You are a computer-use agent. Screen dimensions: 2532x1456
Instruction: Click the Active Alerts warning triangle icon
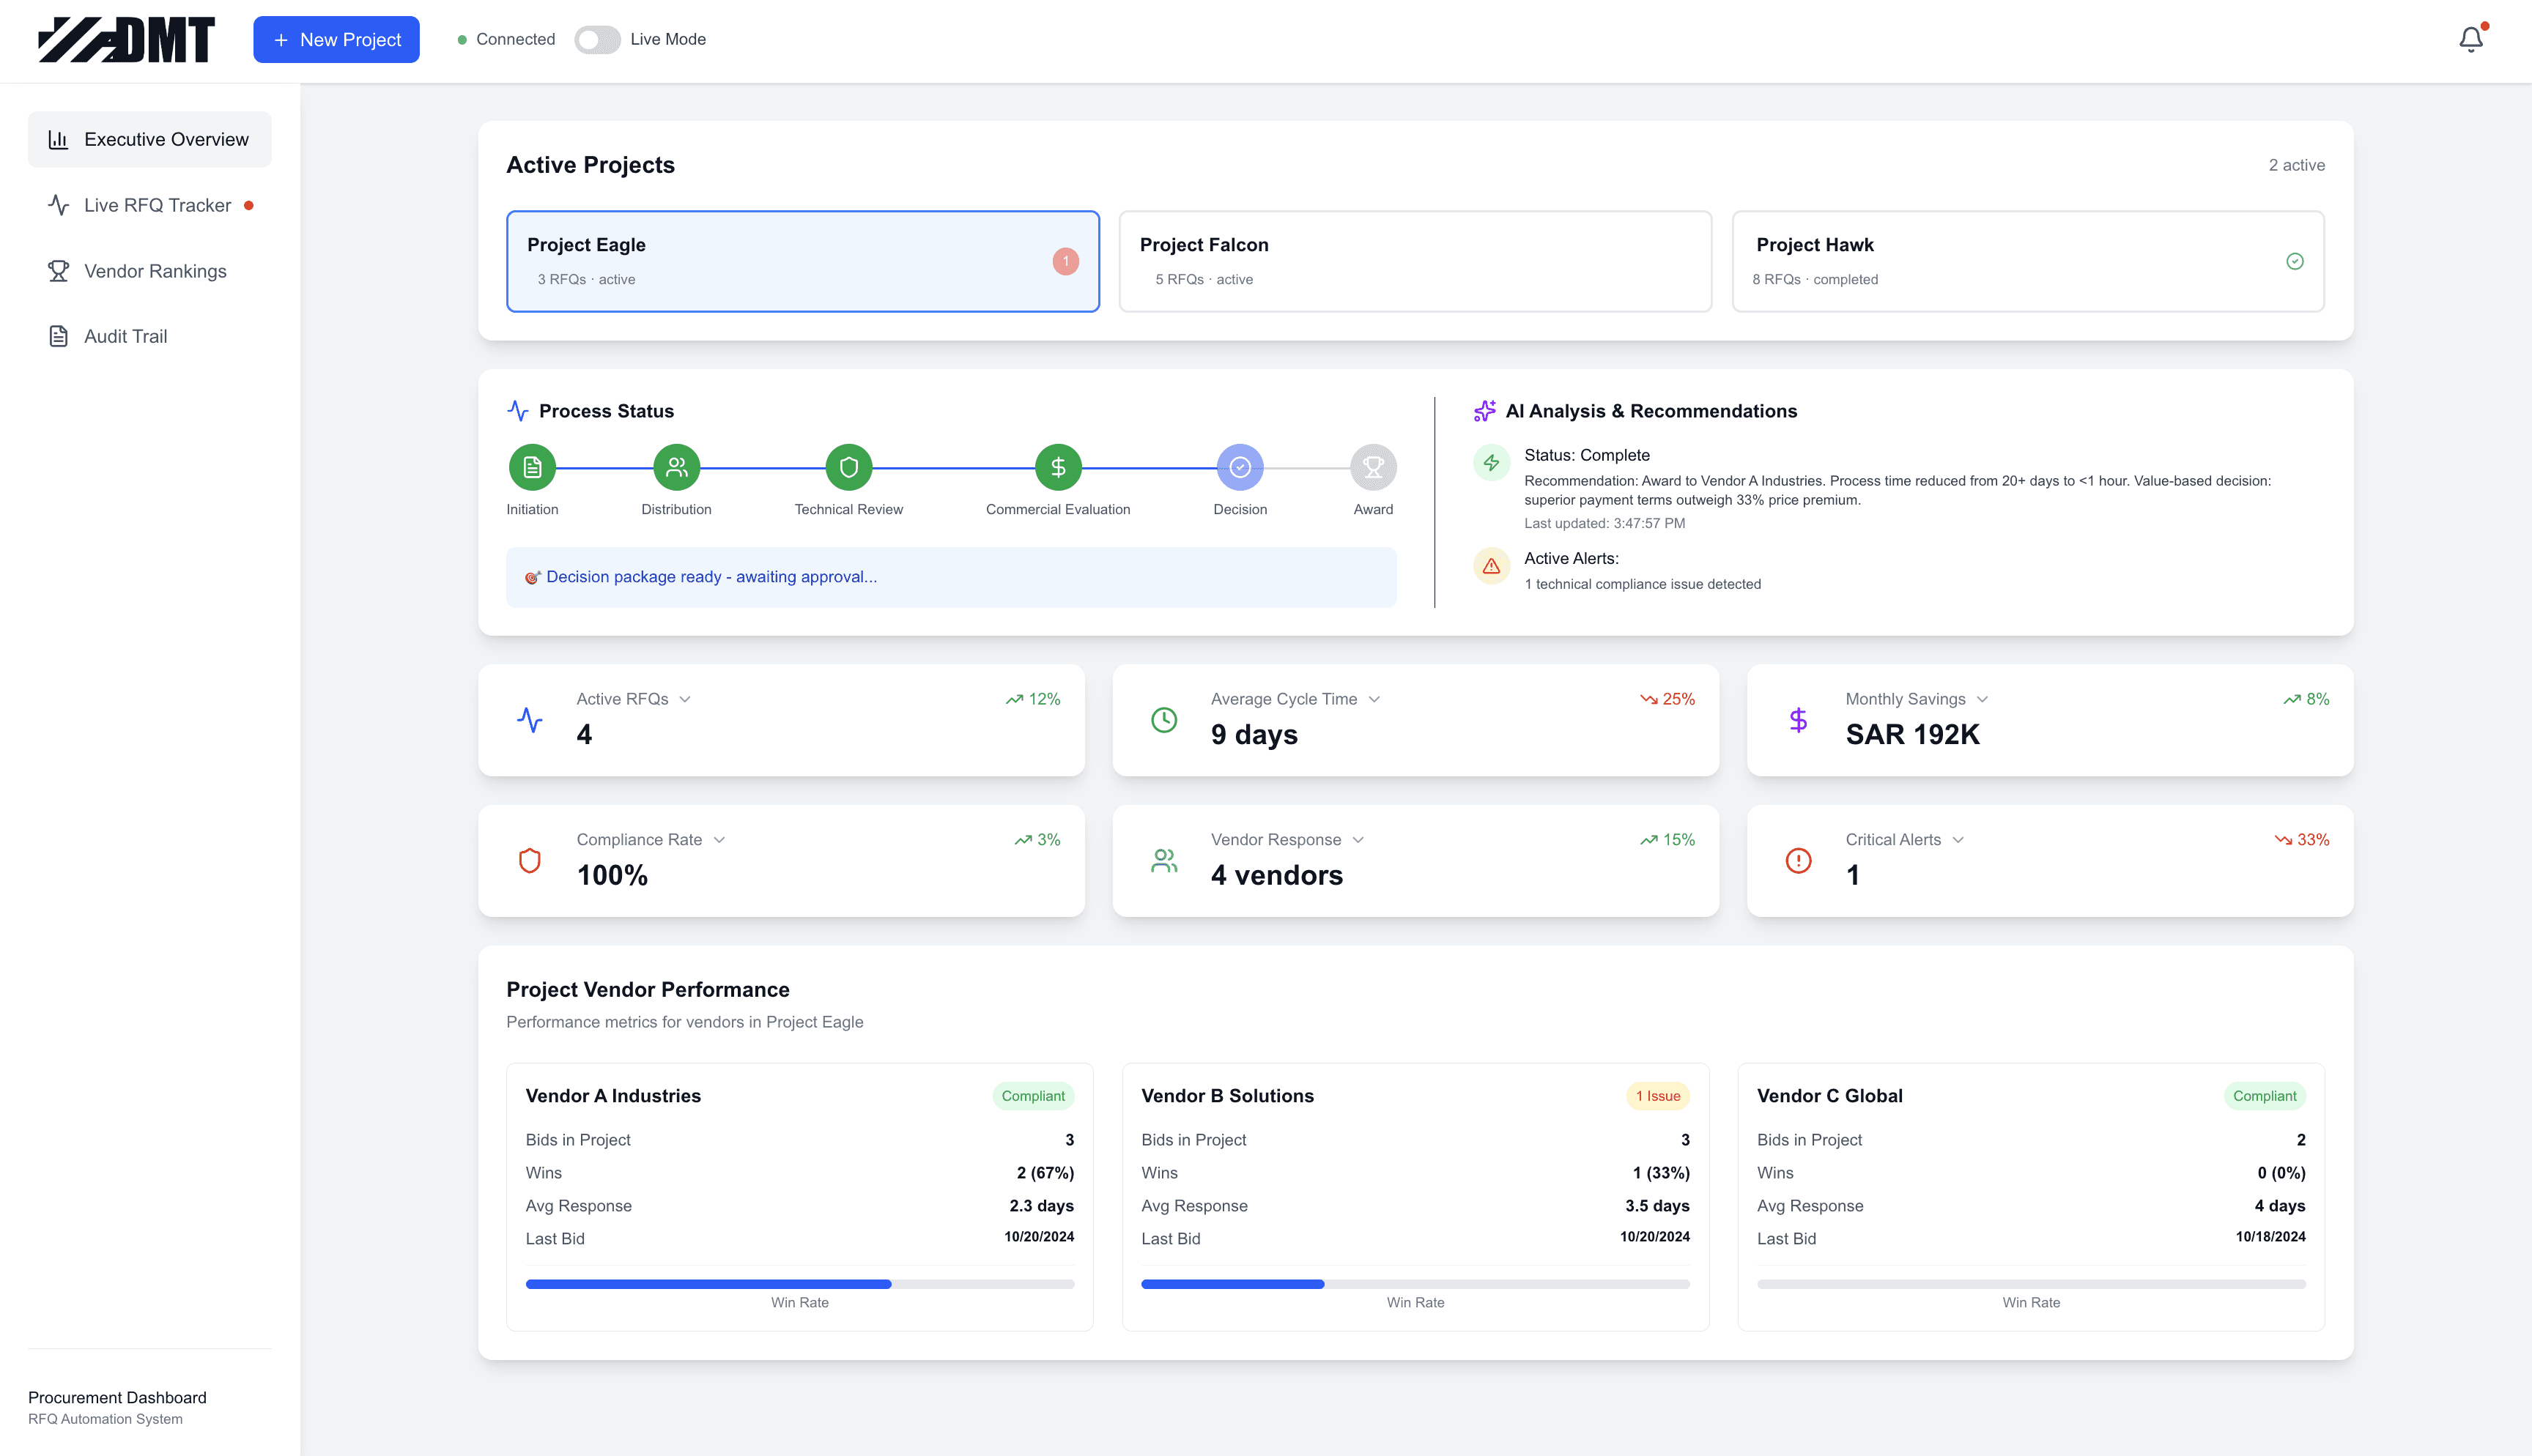[x=1491, y=566]
